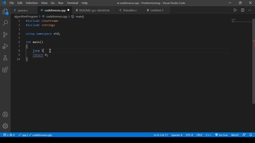Open the Search view in activity bar
Viewport: 255px width, 143px height.
click(x=5, y=23)
